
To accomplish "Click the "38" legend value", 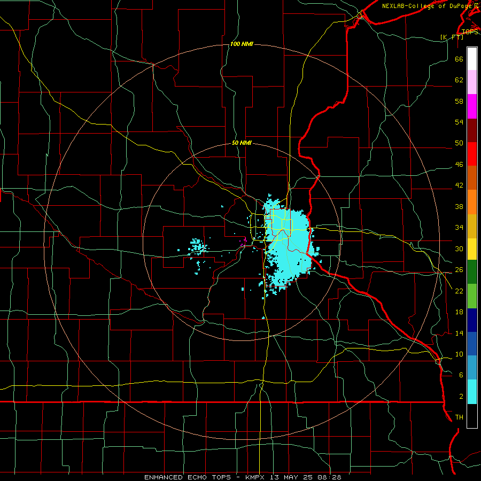I will pos(459,206).
